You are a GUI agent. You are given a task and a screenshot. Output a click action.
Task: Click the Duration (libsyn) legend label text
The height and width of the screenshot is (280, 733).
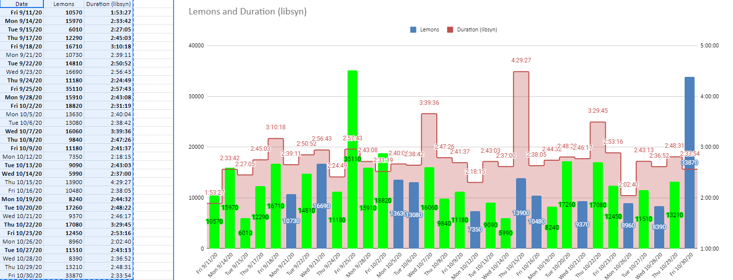coord(477,29)
